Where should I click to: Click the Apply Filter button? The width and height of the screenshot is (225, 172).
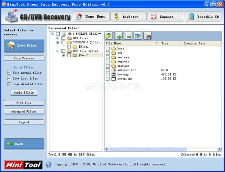[x=24, y=93]
